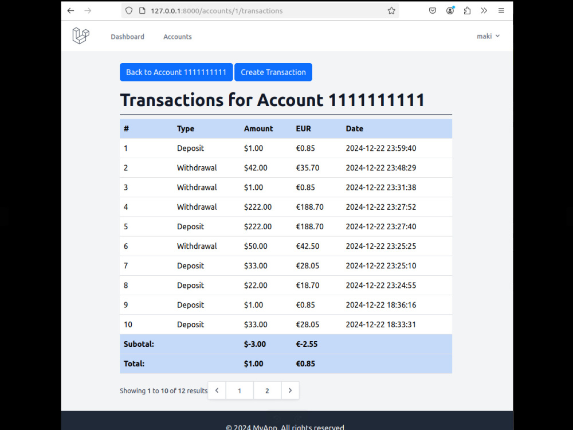Screen dimensions: 573x430
Task: Click date 2024-12-22 23:59:40
Action: [x=381, y=148]
